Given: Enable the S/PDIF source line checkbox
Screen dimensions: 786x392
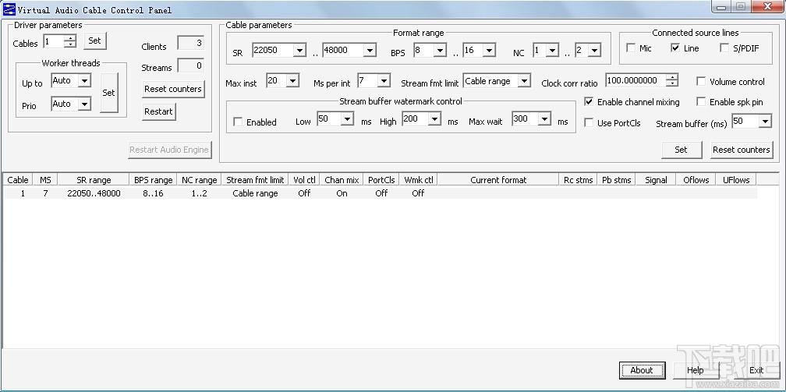Looking at the screenshot, I should click(x=724, y=48).
